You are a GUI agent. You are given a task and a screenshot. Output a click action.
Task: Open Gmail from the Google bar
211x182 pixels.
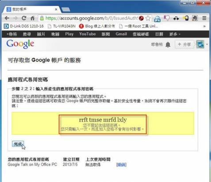121,34
